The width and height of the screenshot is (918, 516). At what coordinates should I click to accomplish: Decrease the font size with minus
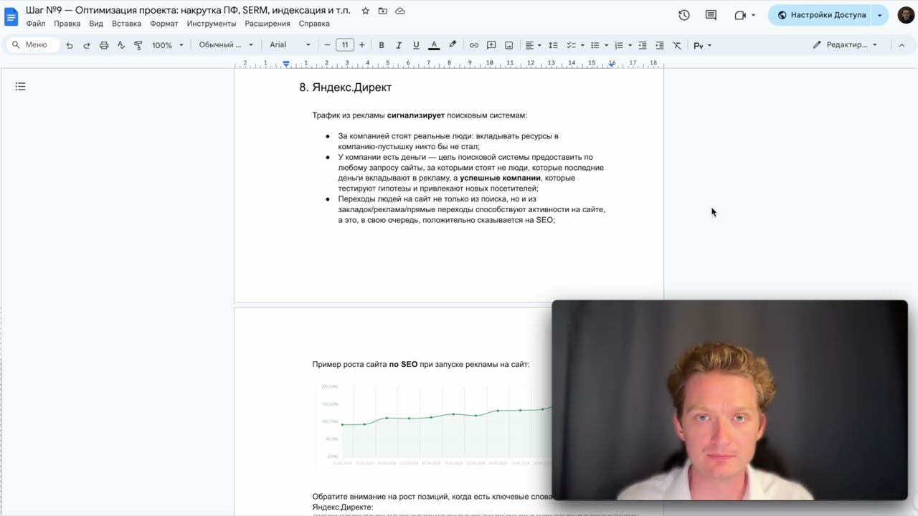(327, 45)
